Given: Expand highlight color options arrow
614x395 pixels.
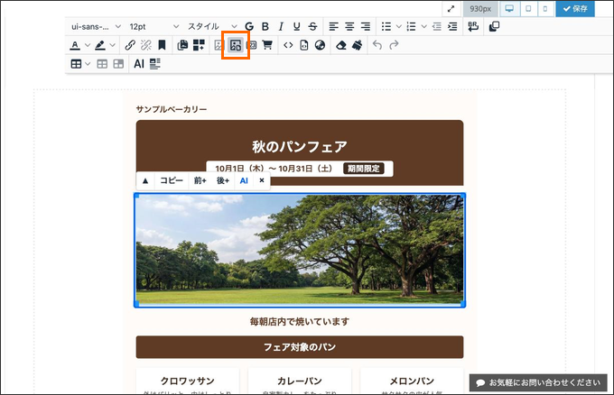Looking at the screenshot, I should click(112, 45).
